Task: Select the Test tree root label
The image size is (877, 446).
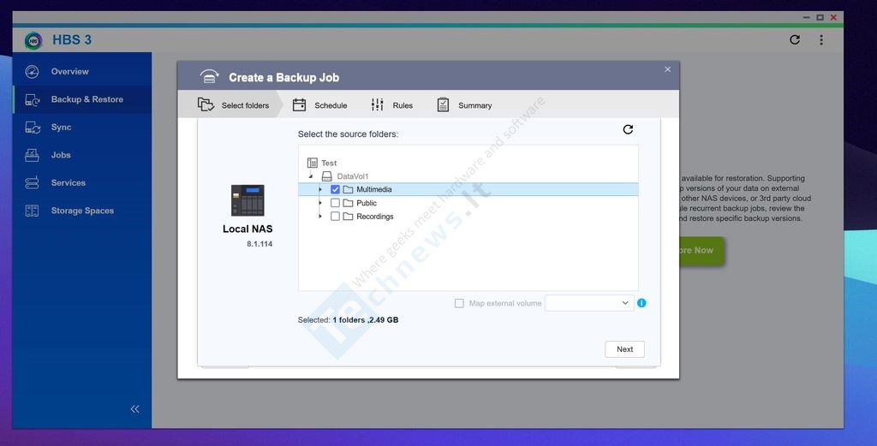Action: point(329,164)
